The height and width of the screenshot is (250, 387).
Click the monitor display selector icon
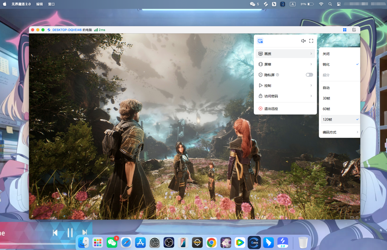tap(260, 41)
